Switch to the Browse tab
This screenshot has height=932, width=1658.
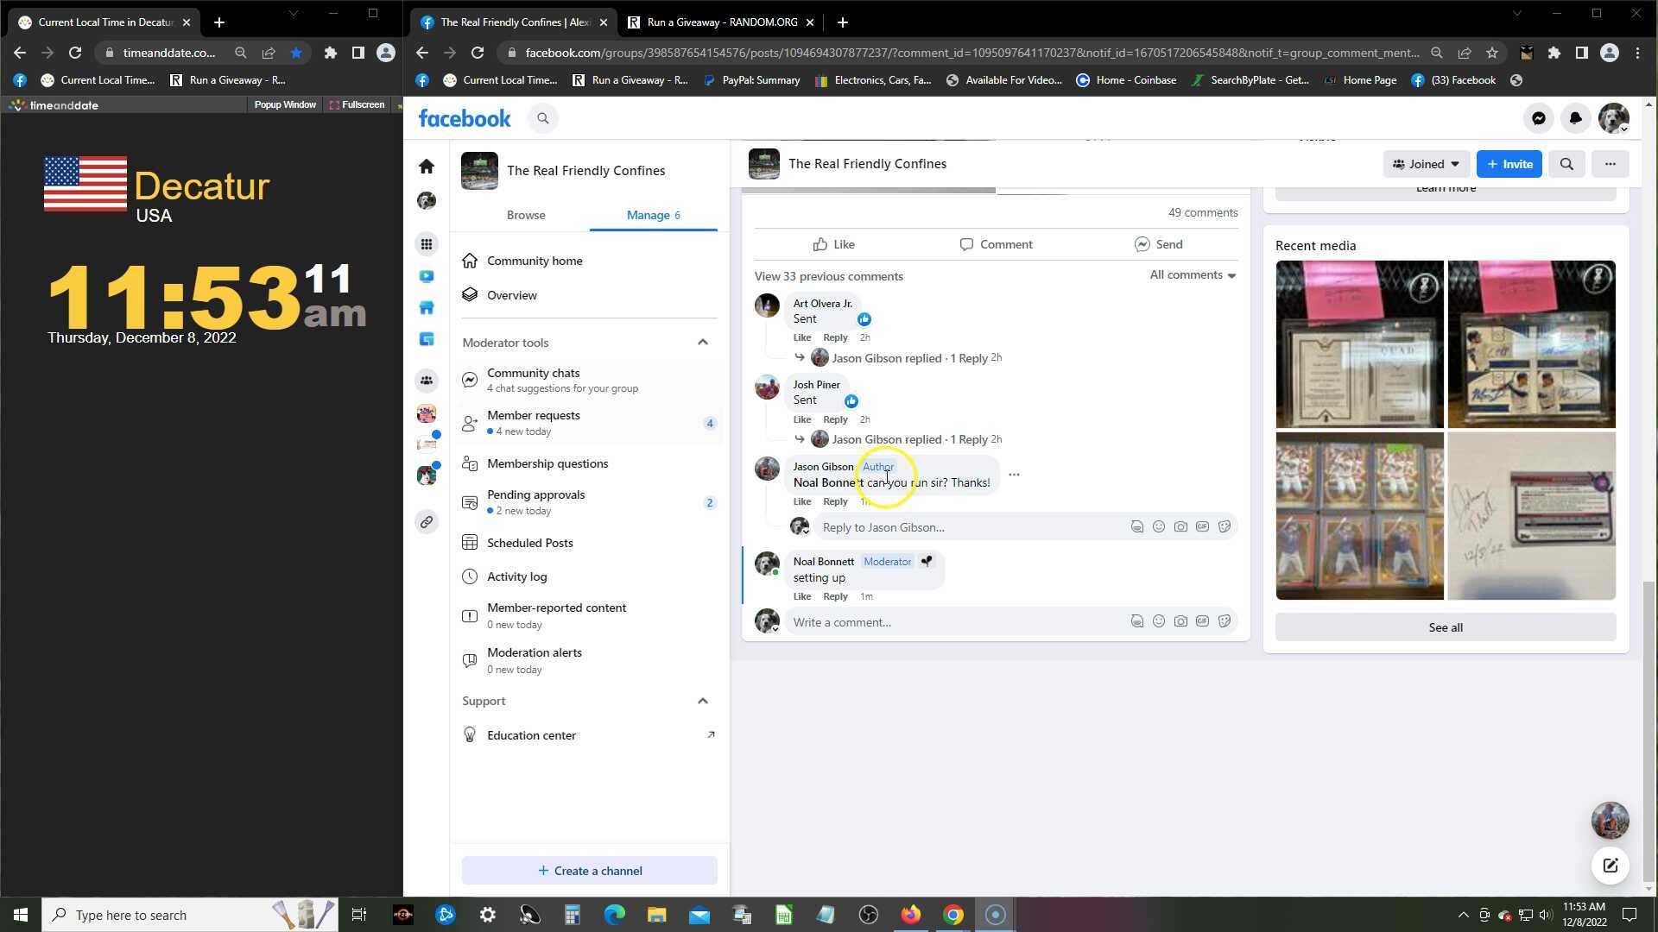coord(525,215)
